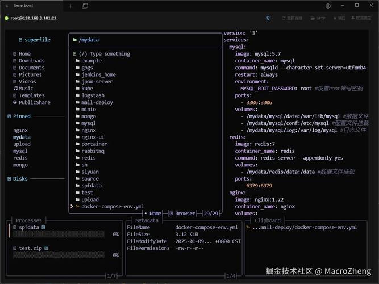
Task: Click the jenkins_home folder icon
Action: (x=77, y=74)
